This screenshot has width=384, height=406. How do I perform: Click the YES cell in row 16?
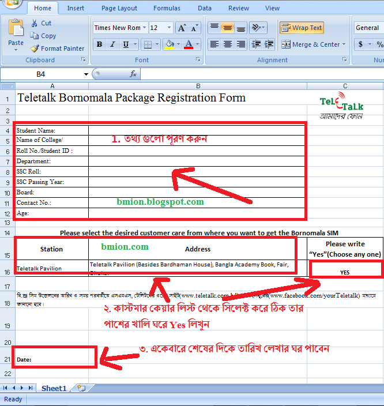click(345, 268)
